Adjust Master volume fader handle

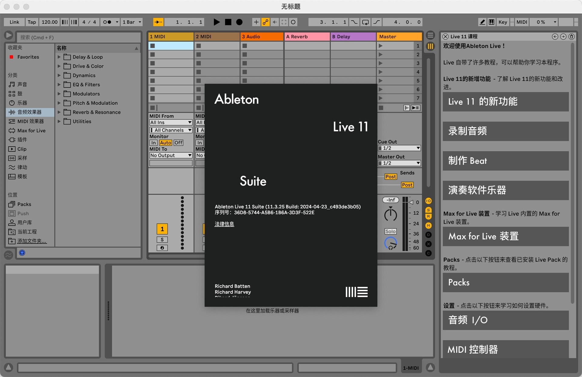[411, 202]
